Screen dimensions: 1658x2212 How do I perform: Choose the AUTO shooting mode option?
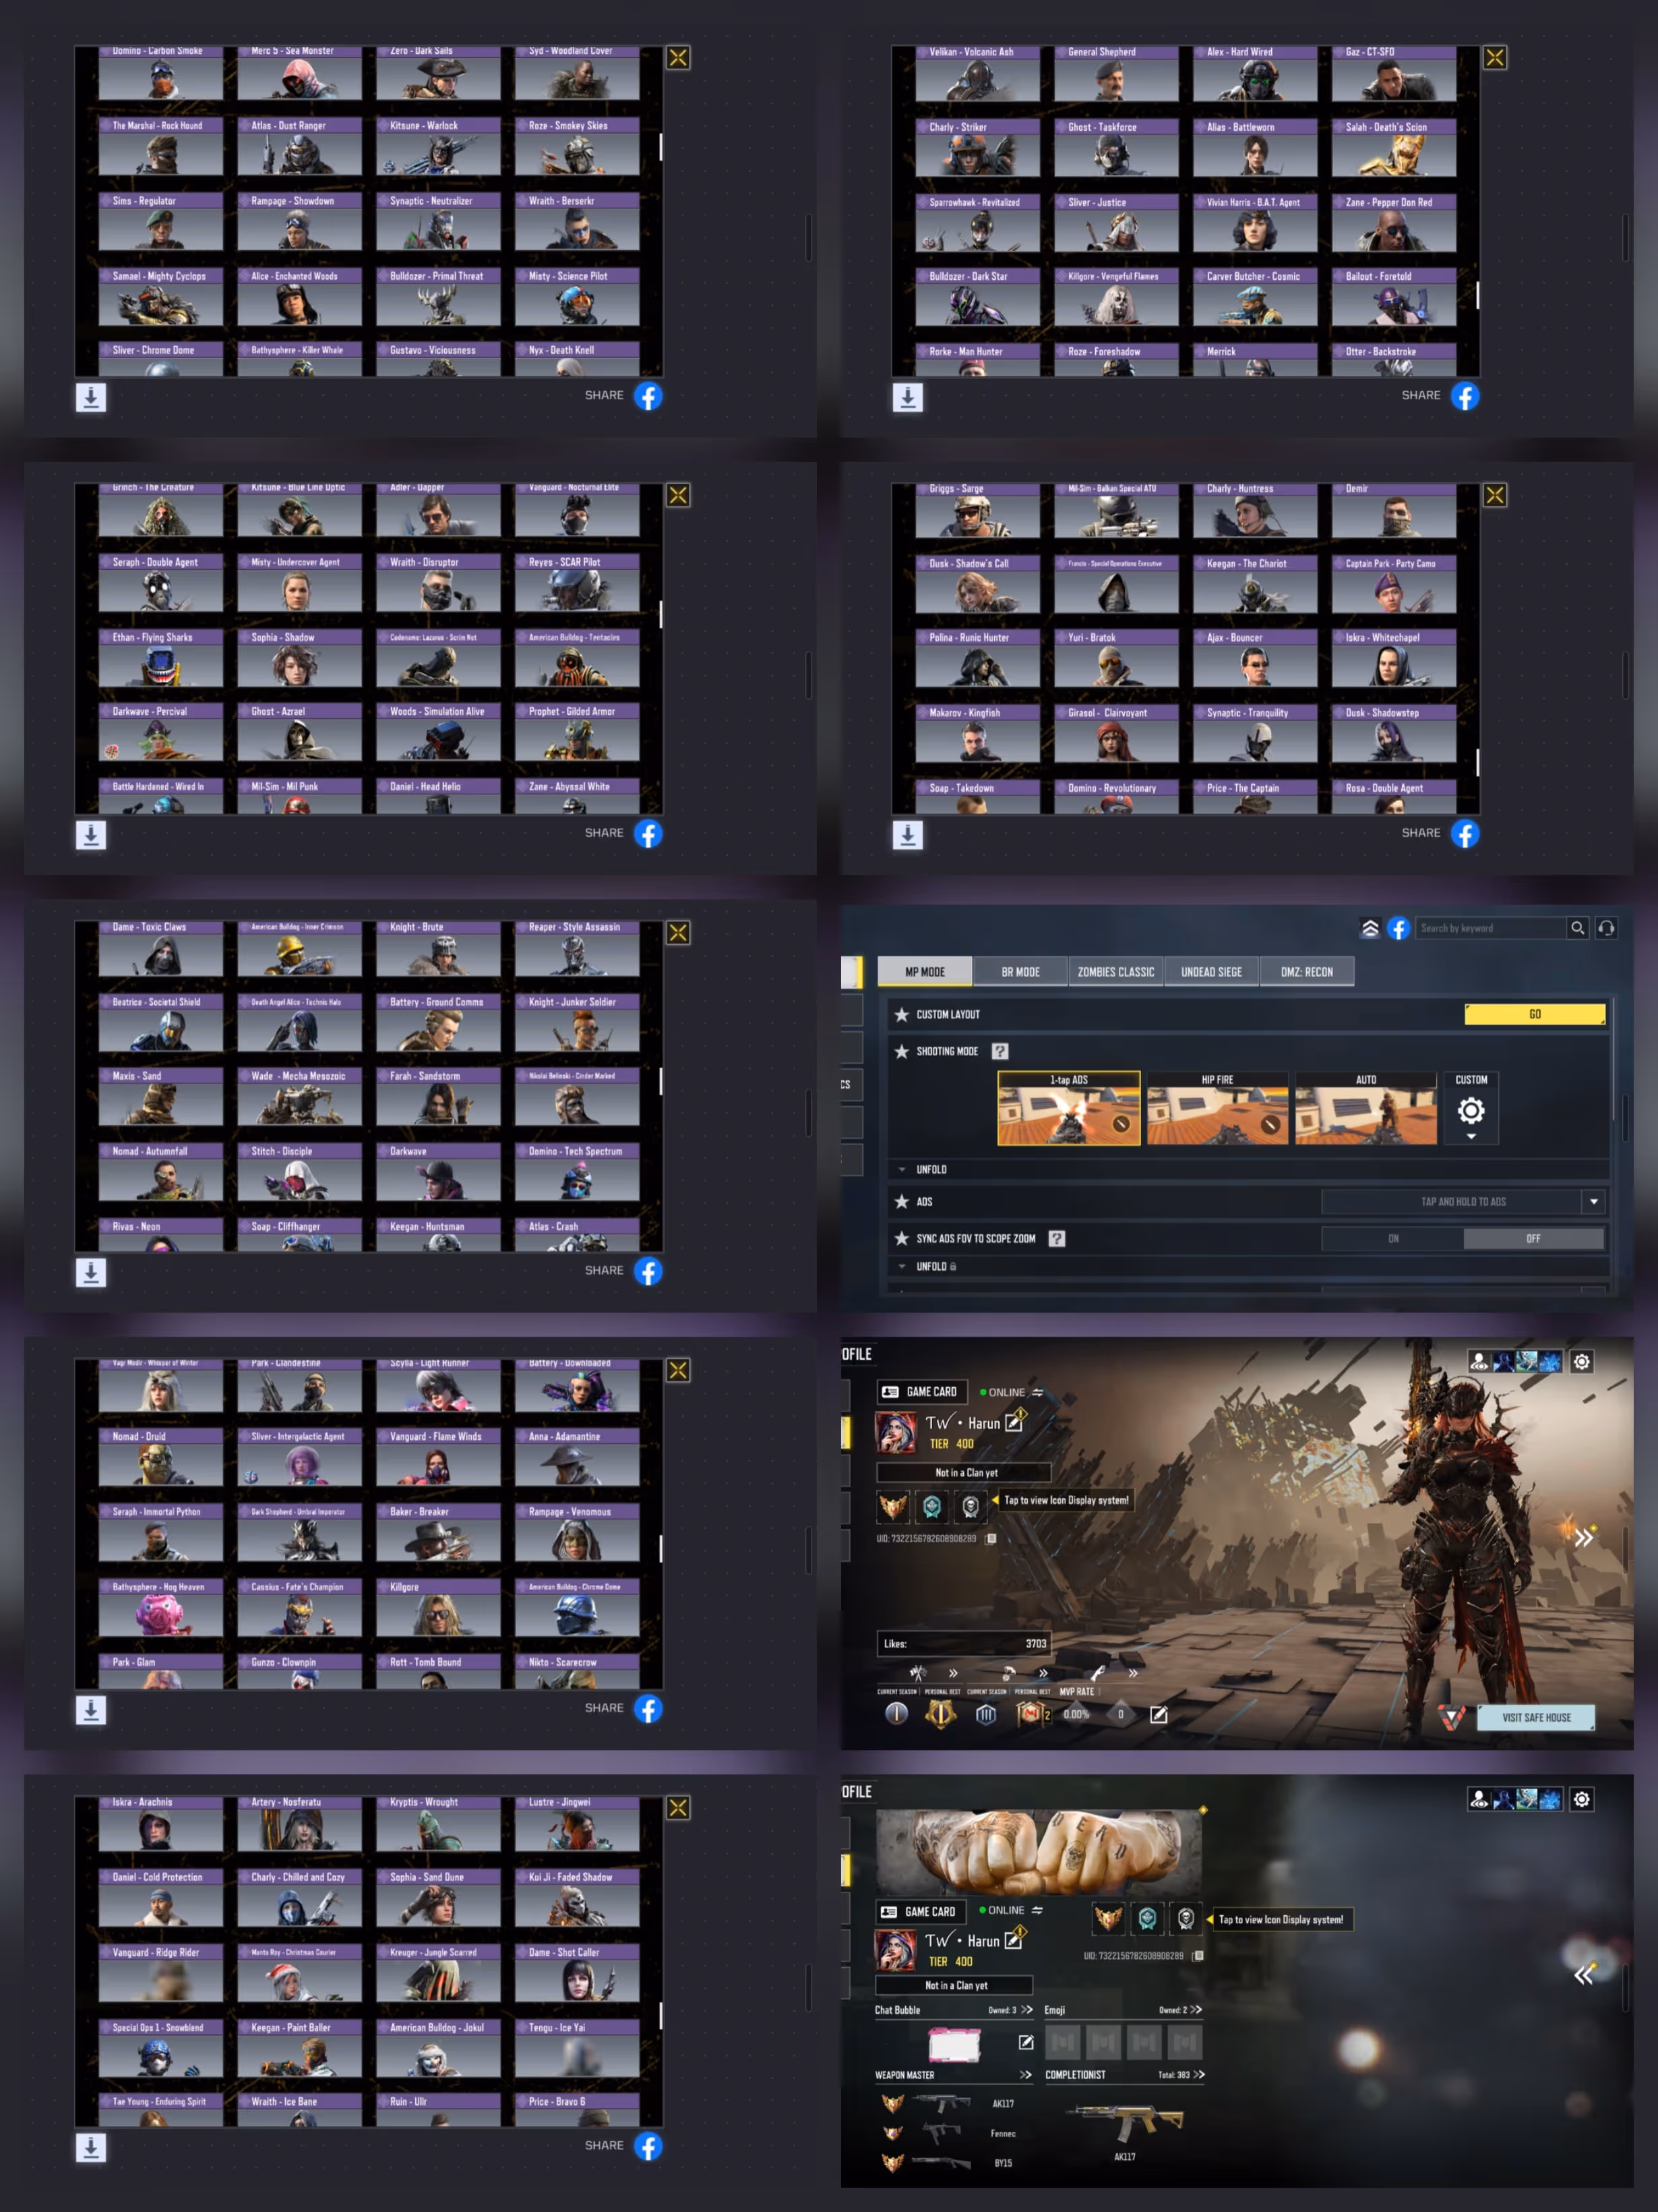pos(1365,1109)
